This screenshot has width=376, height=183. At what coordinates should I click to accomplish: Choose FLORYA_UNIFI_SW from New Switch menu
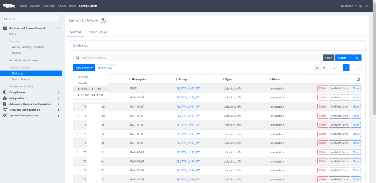[x=89, y=89]
